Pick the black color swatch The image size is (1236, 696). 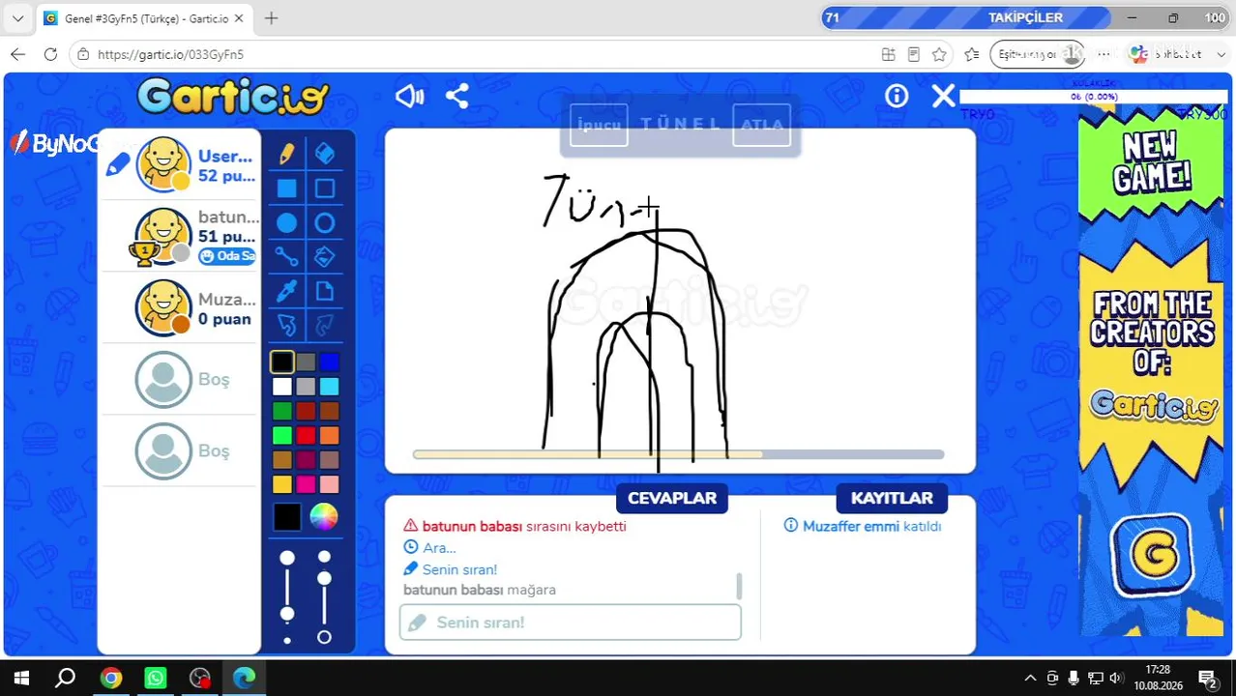pyautogui.click(x=281, y=362)
